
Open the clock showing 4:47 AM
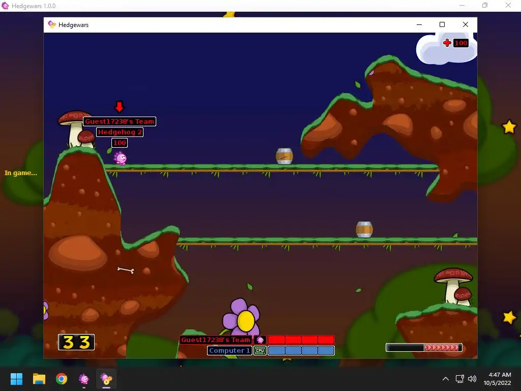498,379
